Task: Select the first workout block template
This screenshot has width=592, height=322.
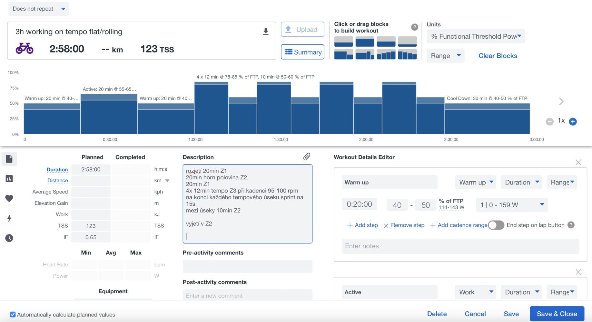Action: [344, 42]
